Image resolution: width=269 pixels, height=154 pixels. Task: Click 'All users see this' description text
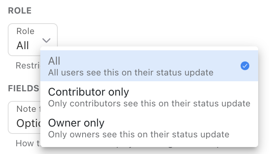coord(131,72)
